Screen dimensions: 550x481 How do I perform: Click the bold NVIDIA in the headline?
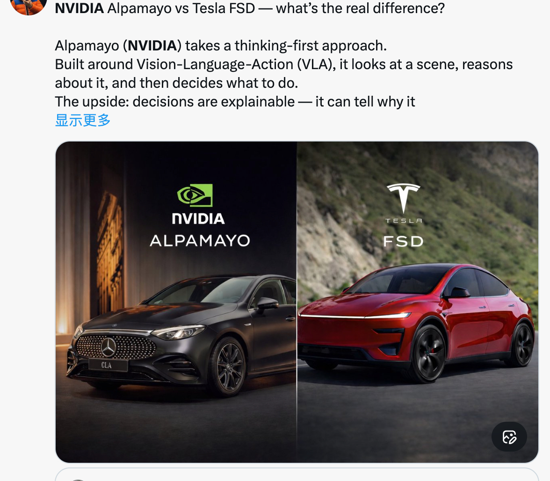tap(80, 8)
